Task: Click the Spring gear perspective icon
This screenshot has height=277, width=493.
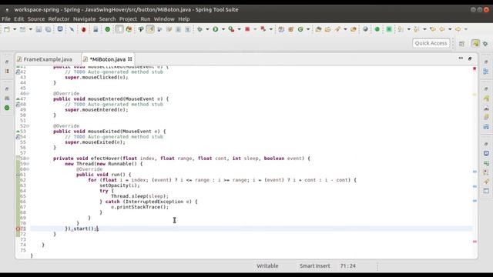Action: (485, 44)
